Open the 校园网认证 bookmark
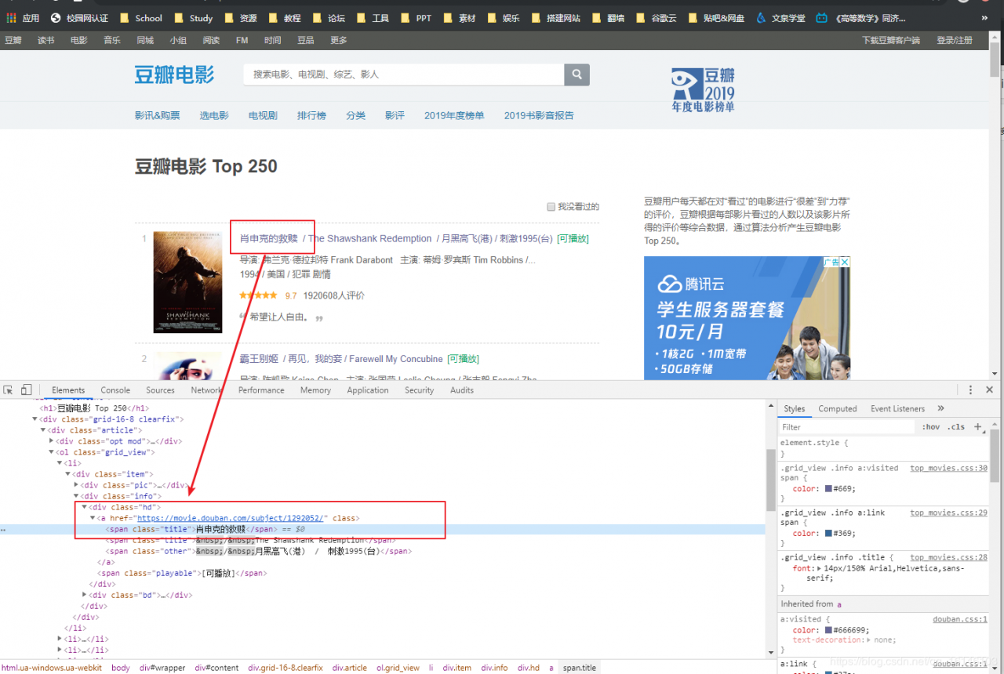1004x674 pixels. tap(79, 18)
